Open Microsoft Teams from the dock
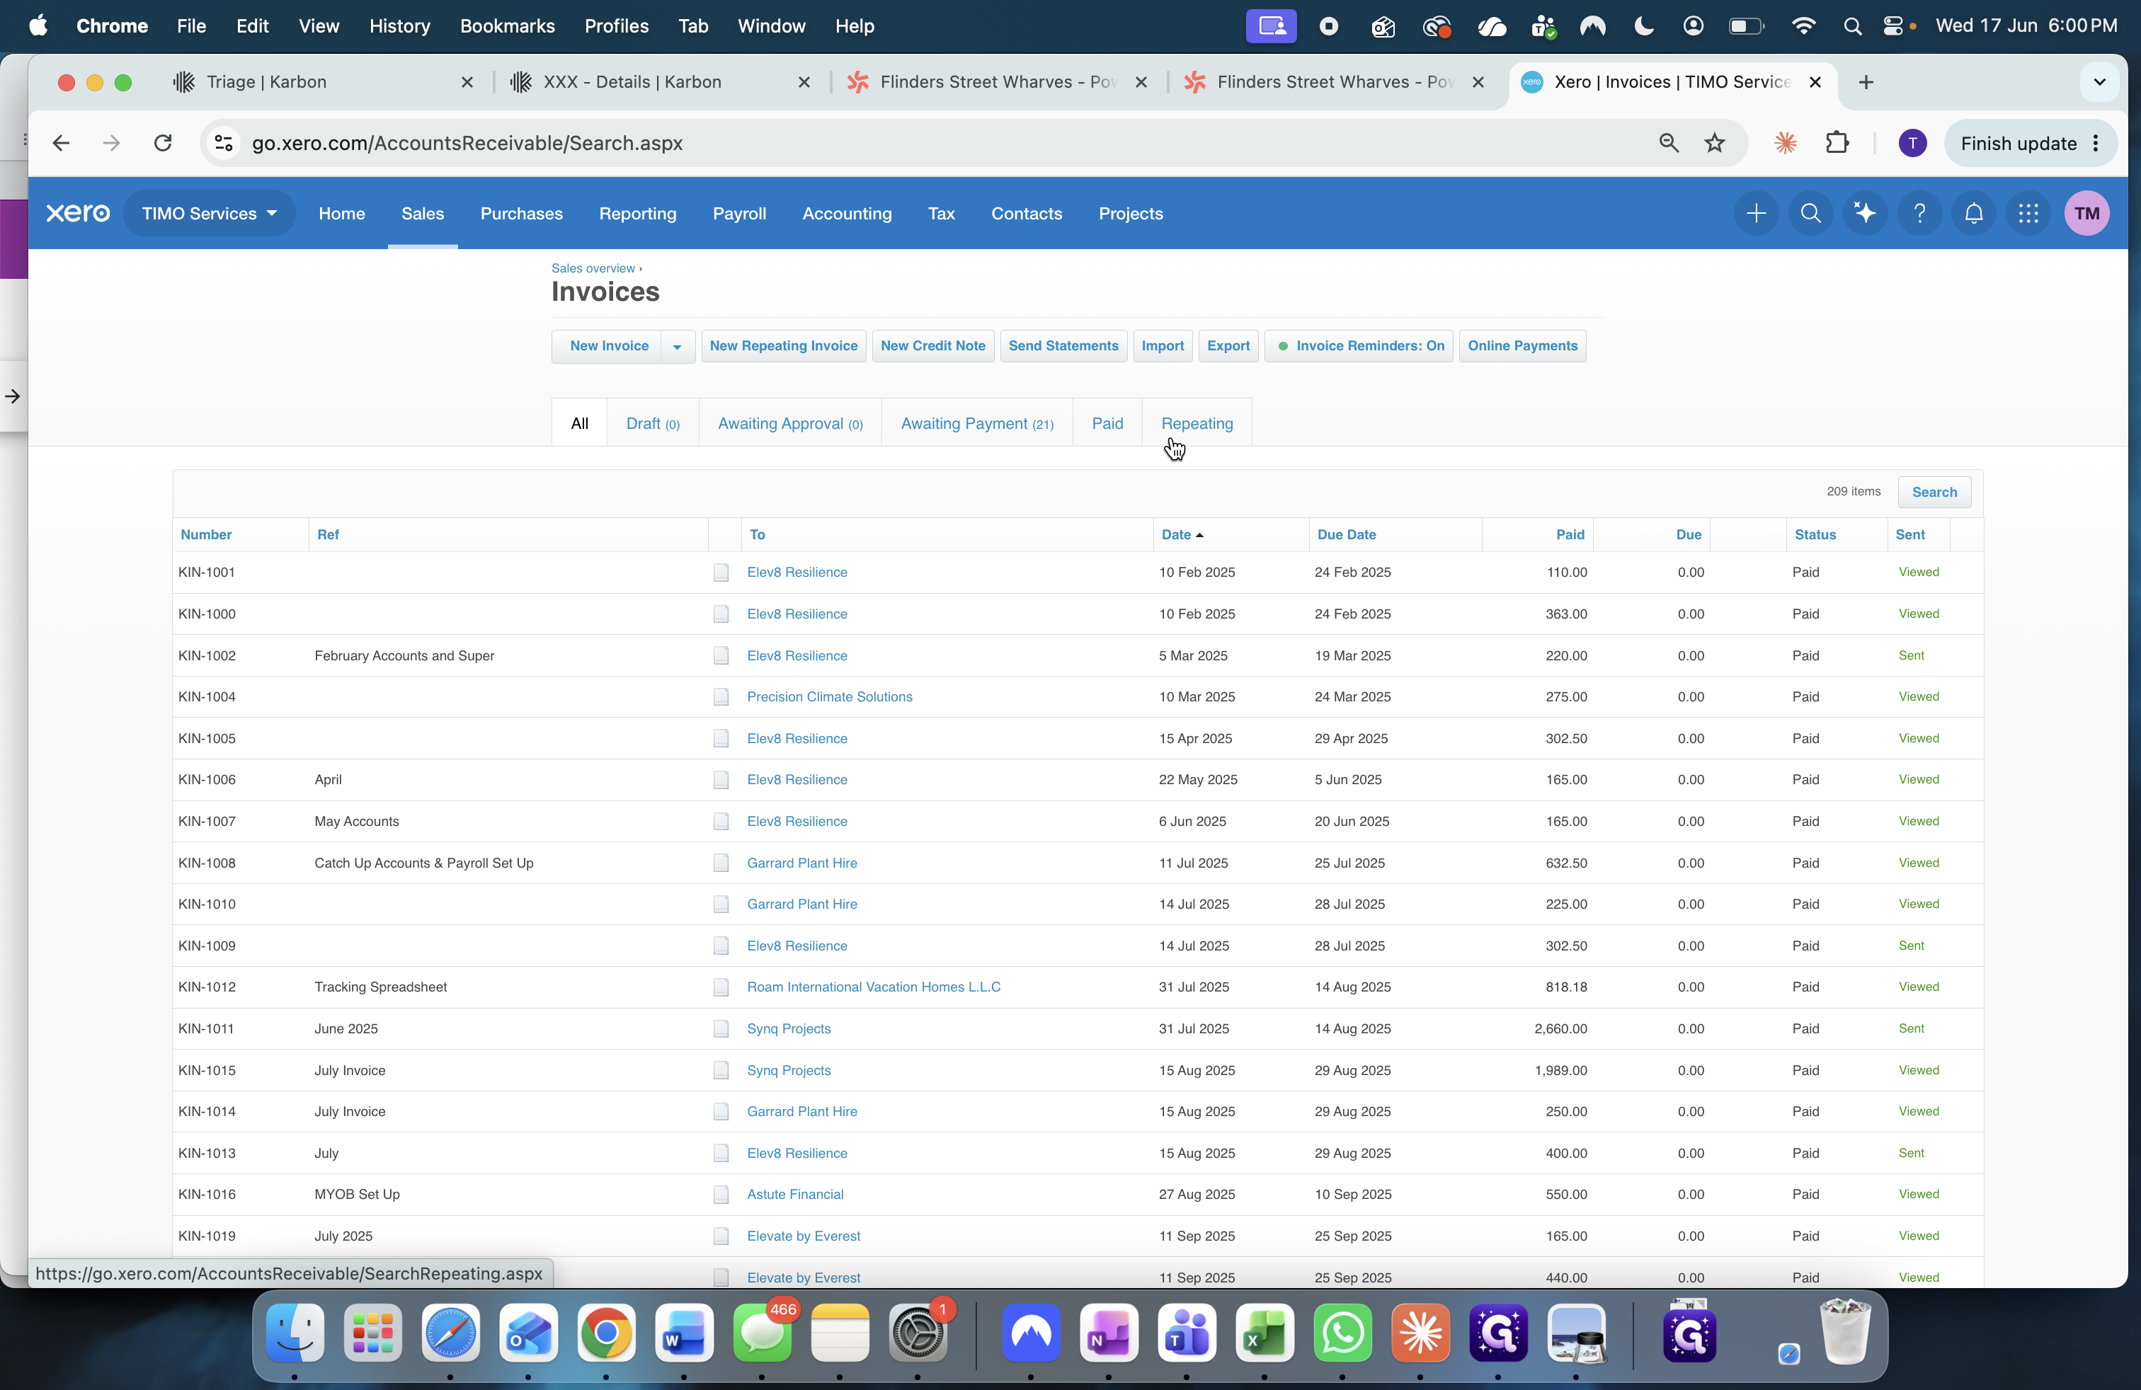The image size is (2141, 1390). point(1187,1333)
